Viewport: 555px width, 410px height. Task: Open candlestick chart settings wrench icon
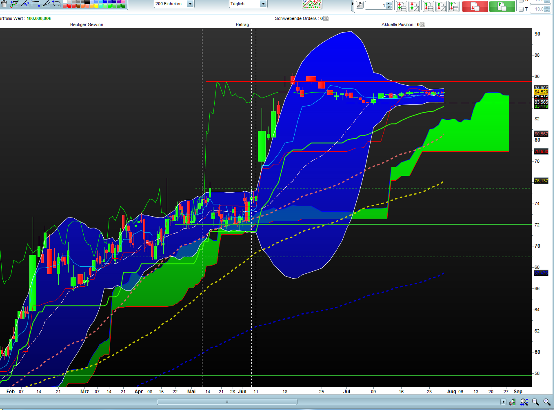click(513, 402)
